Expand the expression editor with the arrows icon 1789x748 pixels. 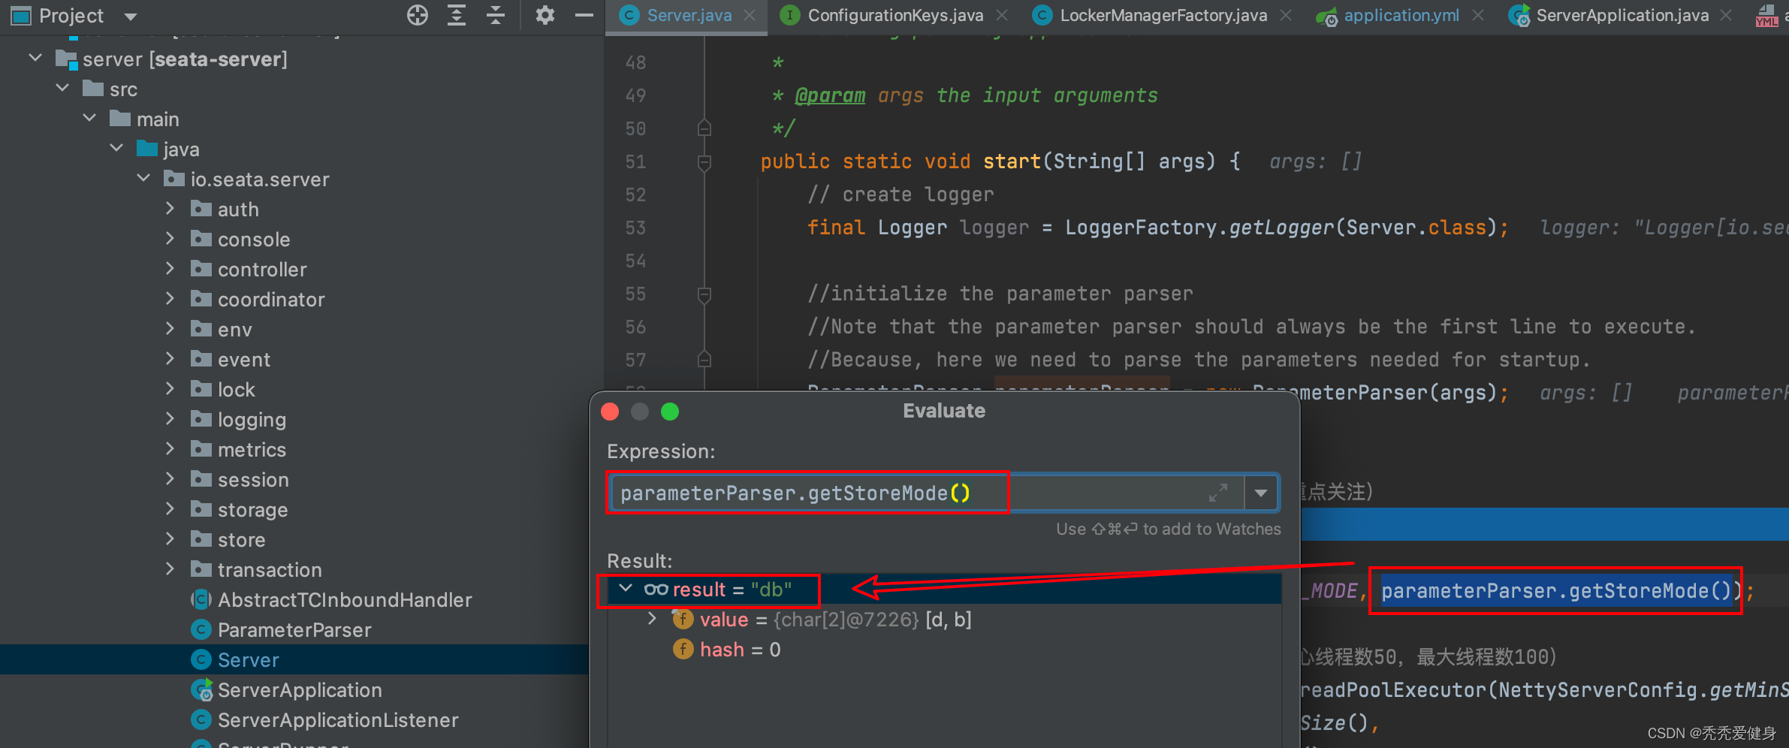click(x=1218, y=493)
